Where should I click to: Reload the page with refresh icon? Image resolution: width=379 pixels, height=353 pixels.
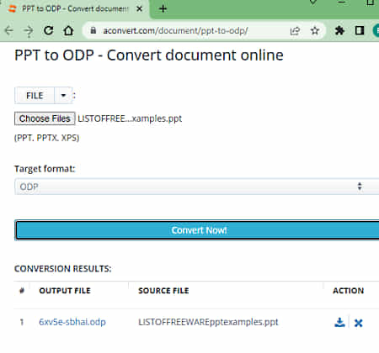[49, 30]
